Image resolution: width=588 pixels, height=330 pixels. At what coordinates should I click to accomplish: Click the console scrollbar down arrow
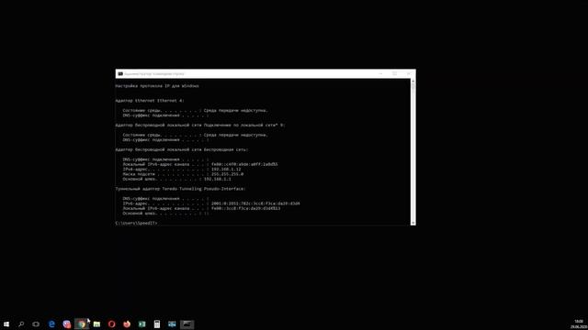pos(413,223)
